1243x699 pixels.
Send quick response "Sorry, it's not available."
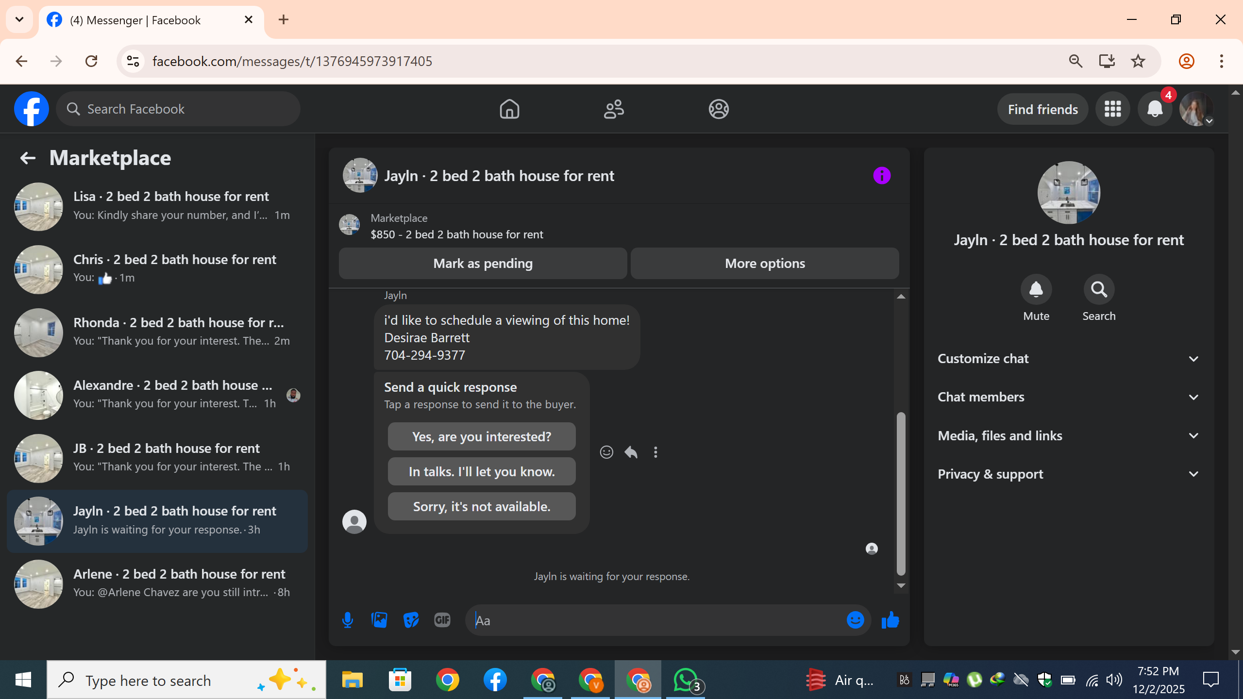point(481,506)
